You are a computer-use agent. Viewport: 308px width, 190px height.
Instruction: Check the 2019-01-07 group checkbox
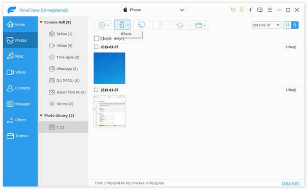96,90
